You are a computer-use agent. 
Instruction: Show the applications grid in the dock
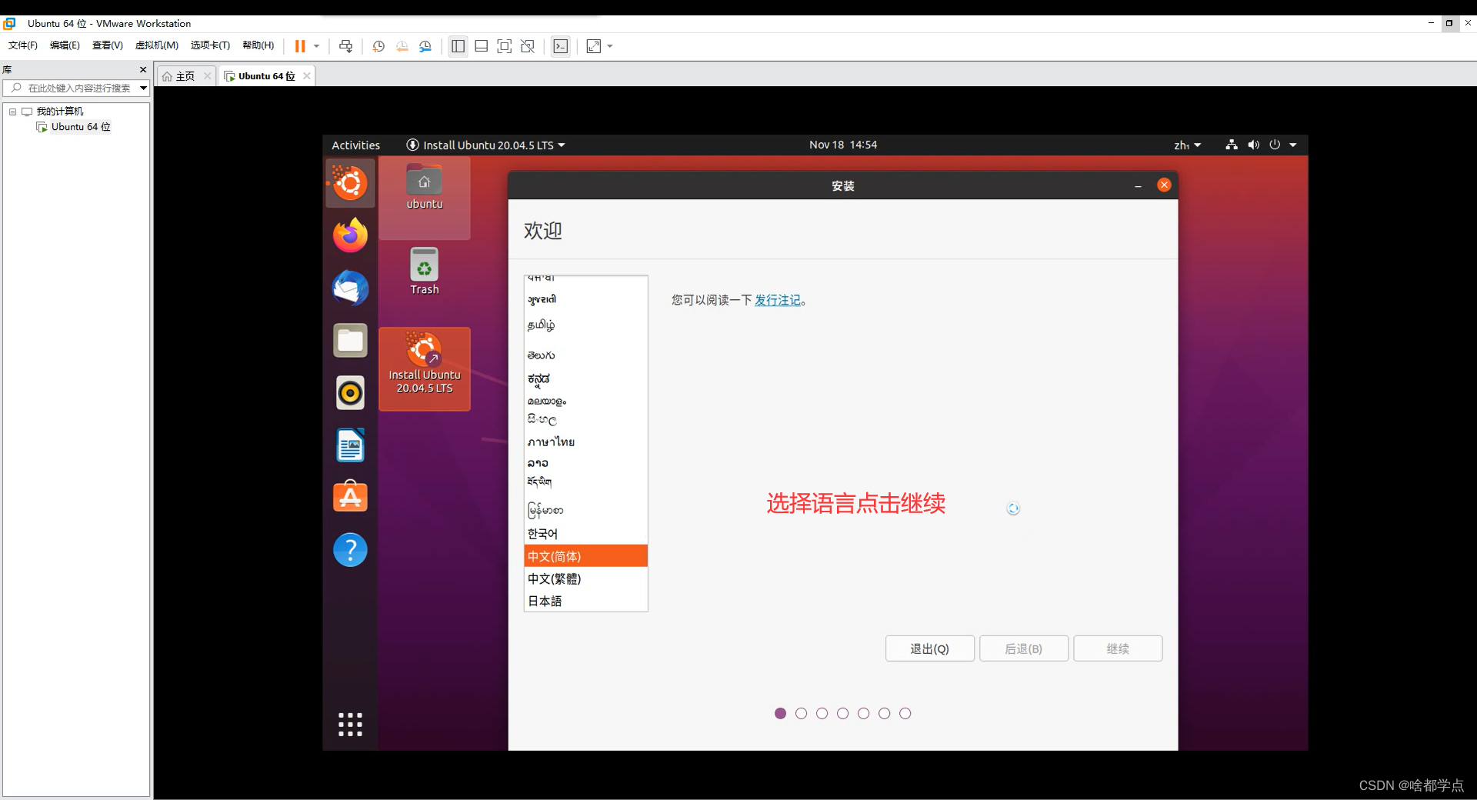click(x=350, y=724)
